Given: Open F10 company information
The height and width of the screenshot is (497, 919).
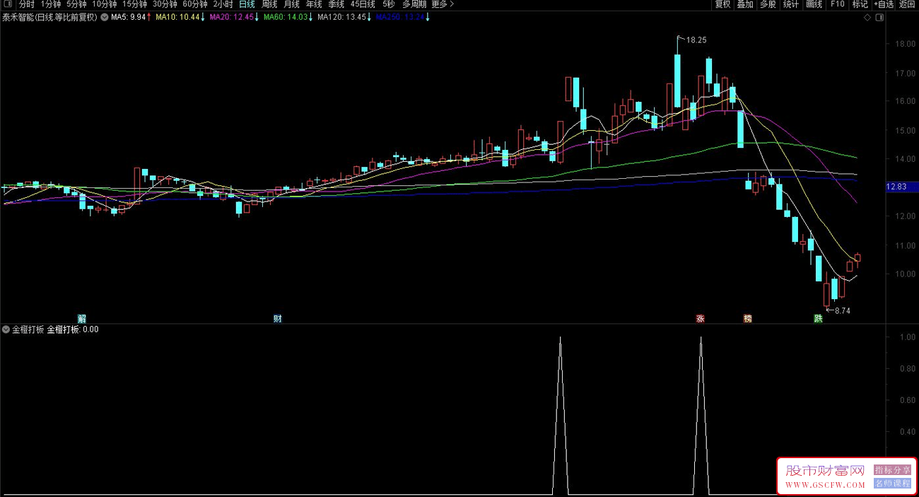Looking at the screenshot, I should click(837, 4).
